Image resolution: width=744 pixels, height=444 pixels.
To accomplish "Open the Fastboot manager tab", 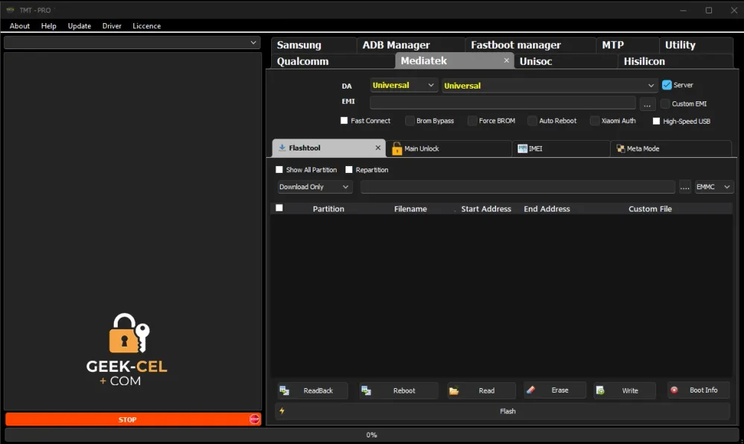I will tap(530, 45).
